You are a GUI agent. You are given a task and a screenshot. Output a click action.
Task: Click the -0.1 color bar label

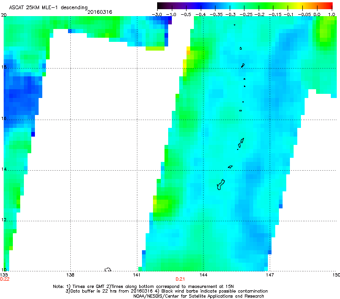pyautogui.click(x=289, y=15)
